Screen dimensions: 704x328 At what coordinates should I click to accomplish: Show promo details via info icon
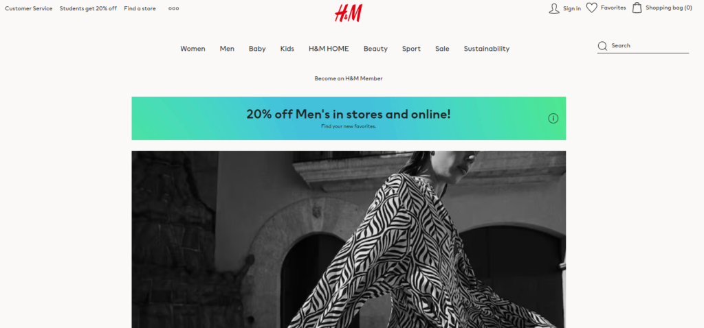[x=553, y=118]
